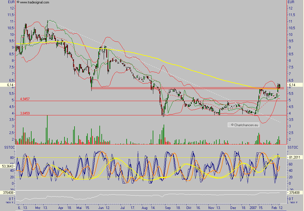Select the Sep month marker on time axis
The width and height of the screenshot is (304, 211).
pos(168,208)
